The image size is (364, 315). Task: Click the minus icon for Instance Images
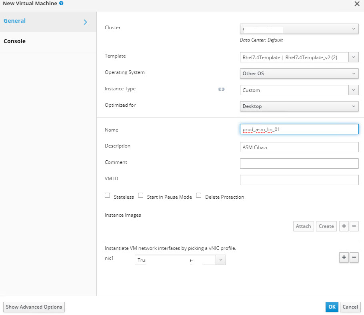(354, 226)
